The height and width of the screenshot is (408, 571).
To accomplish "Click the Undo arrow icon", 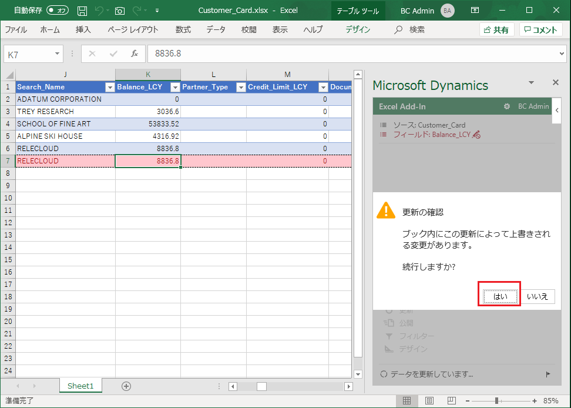I will 99,11.
